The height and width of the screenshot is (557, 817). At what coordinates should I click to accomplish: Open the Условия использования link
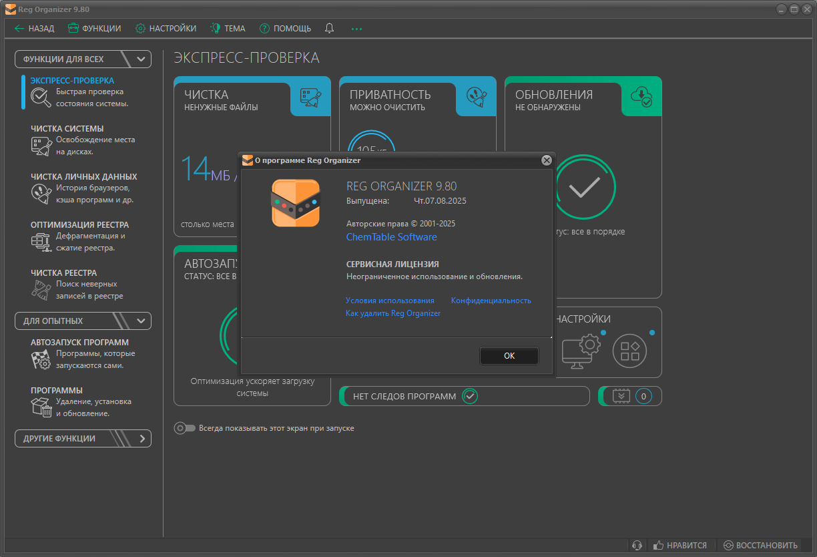pyautogui.click(x=390, y=301)
